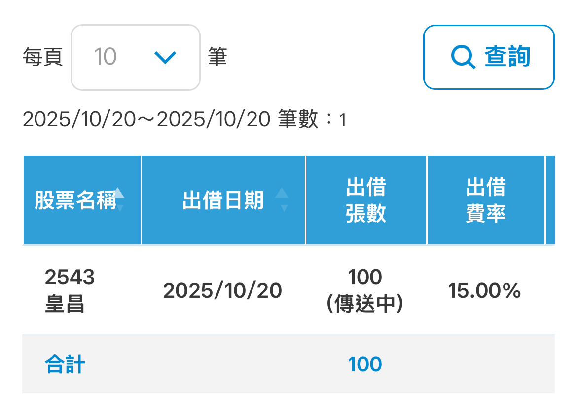This screenshot has width=577, height=397.
Task: Click the 2025/10/20～2025/10/20 date range text
Action: 146,119
